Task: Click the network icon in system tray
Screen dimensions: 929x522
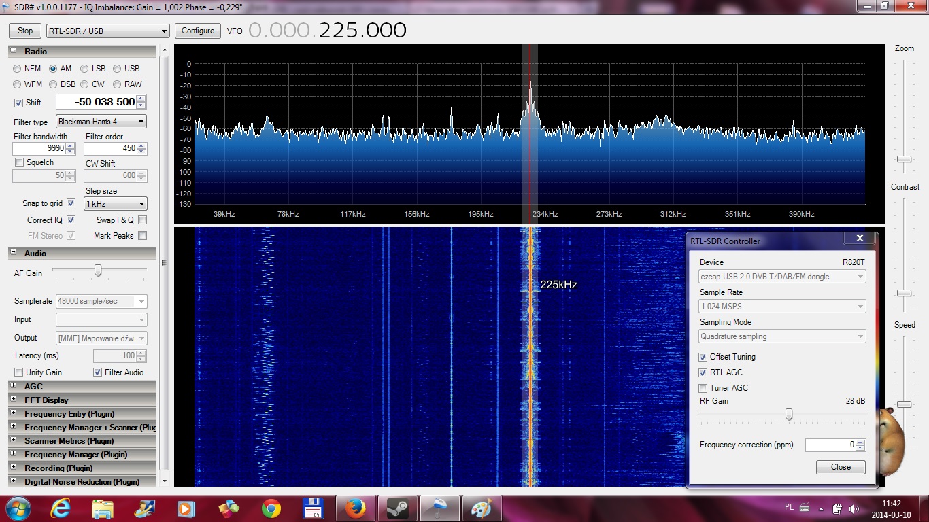Action: (838, 508)
